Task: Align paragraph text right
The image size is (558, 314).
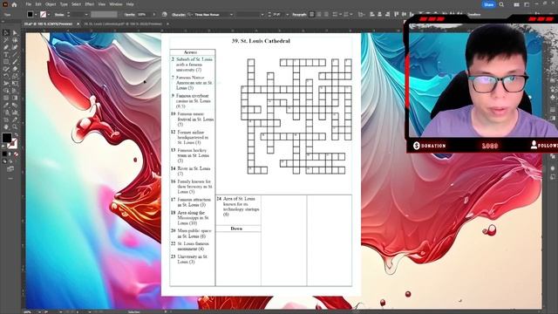Action: 326,15
